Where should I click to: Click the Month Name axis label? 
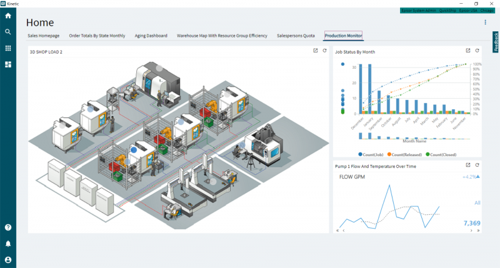414,141
